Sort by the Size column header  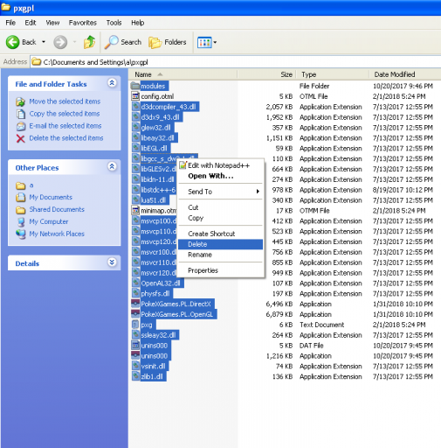266,74
